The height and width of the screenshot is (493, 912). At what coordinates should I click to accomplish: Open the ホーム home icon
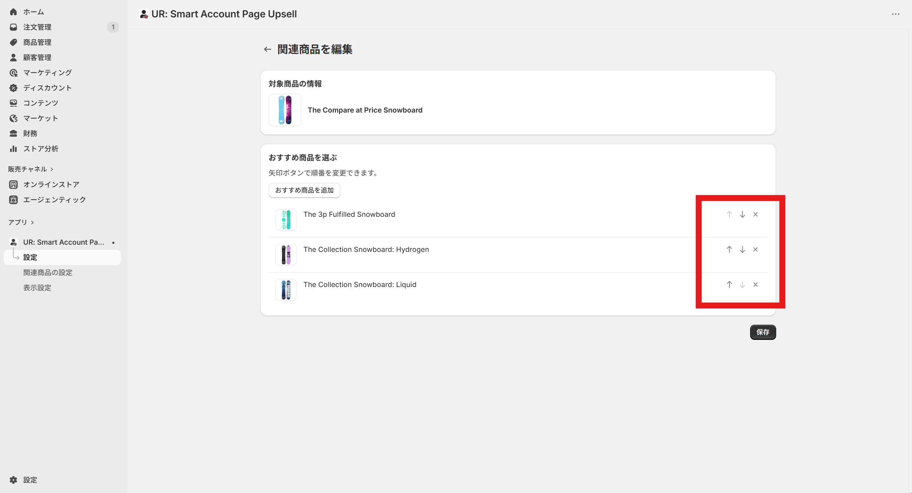13,12
